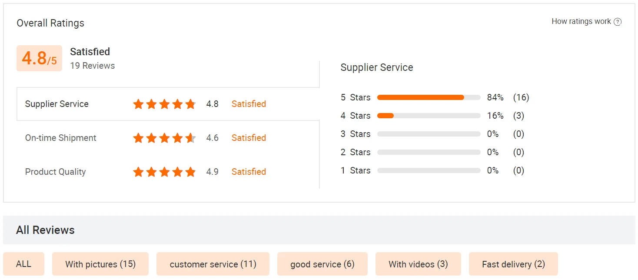Click the Product Quality star rating
638x280 pixels.
tap(164, 172)
